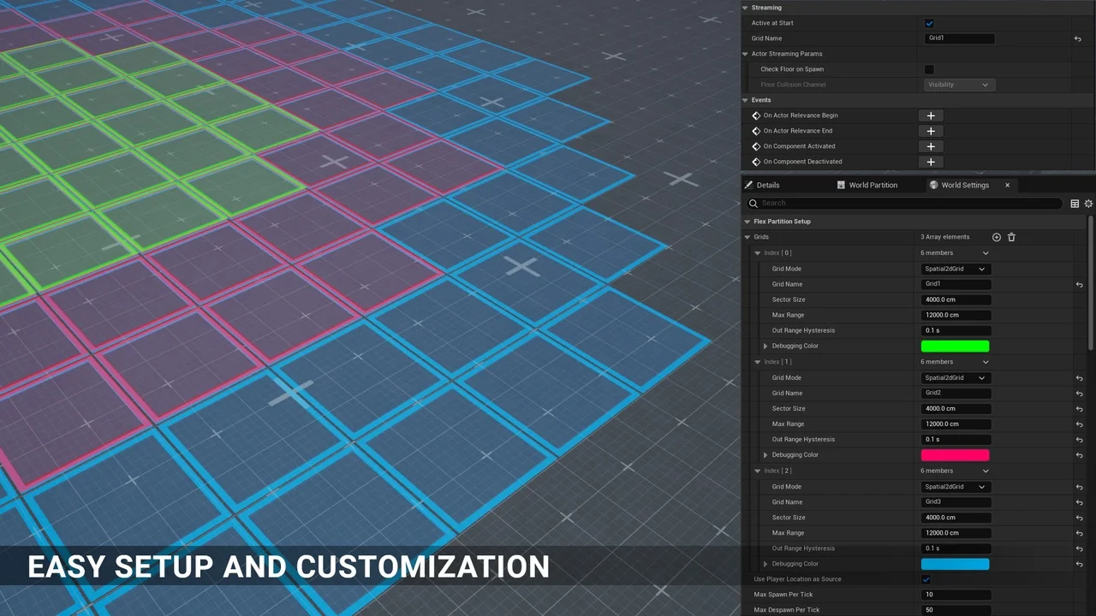1096x616 pixels.
Task: Reset Streaming Grid Name to default
Action: pyautogui.click(x=1078, y=38)
